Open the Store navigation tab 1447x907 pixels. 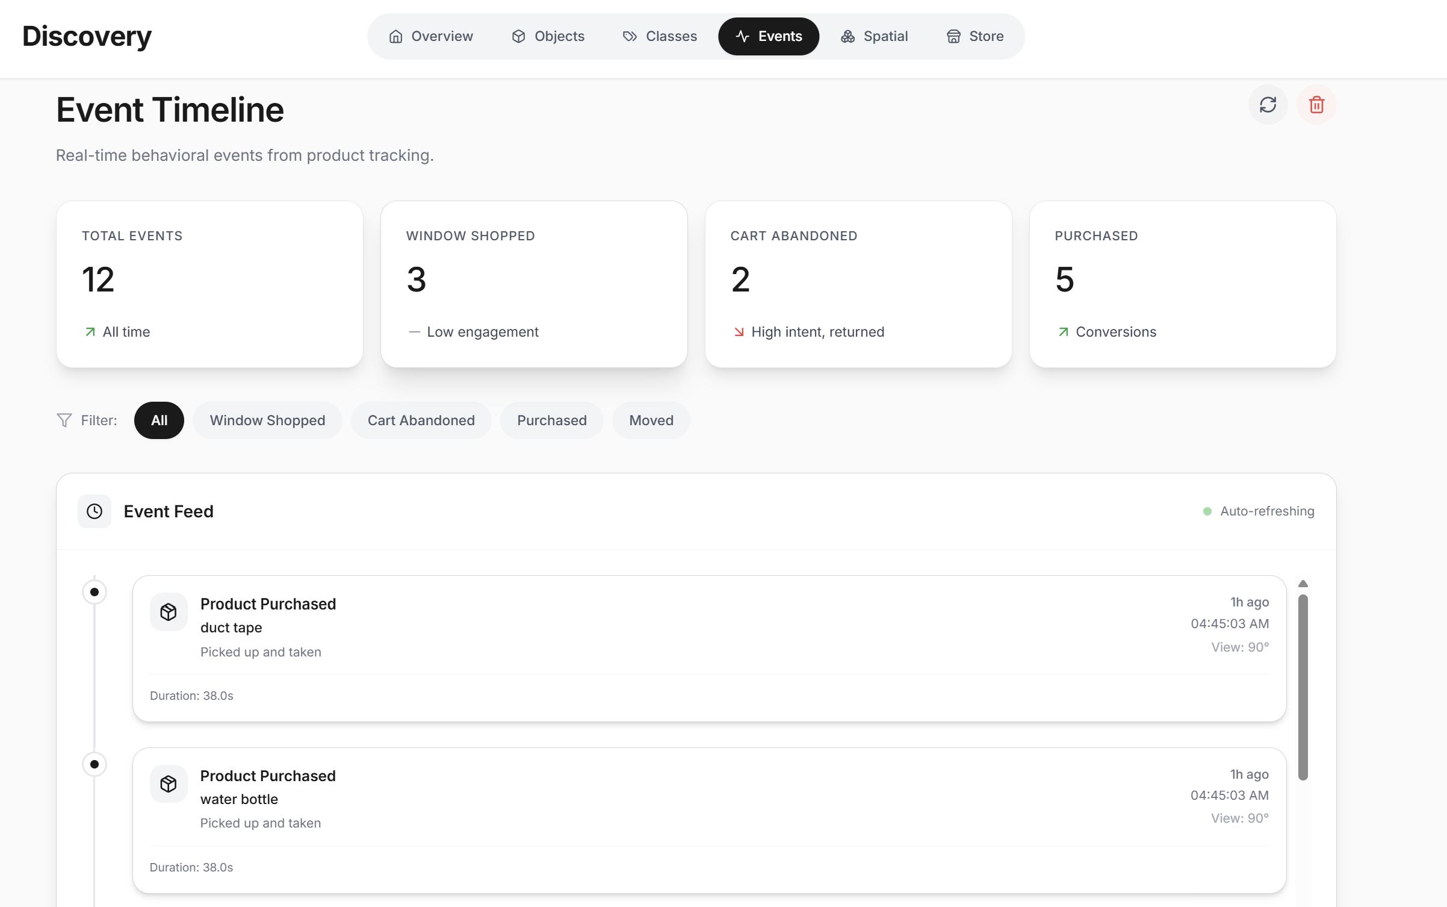click(974, 36)
